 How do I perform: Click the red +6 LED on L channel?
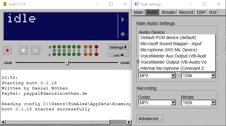97,54
